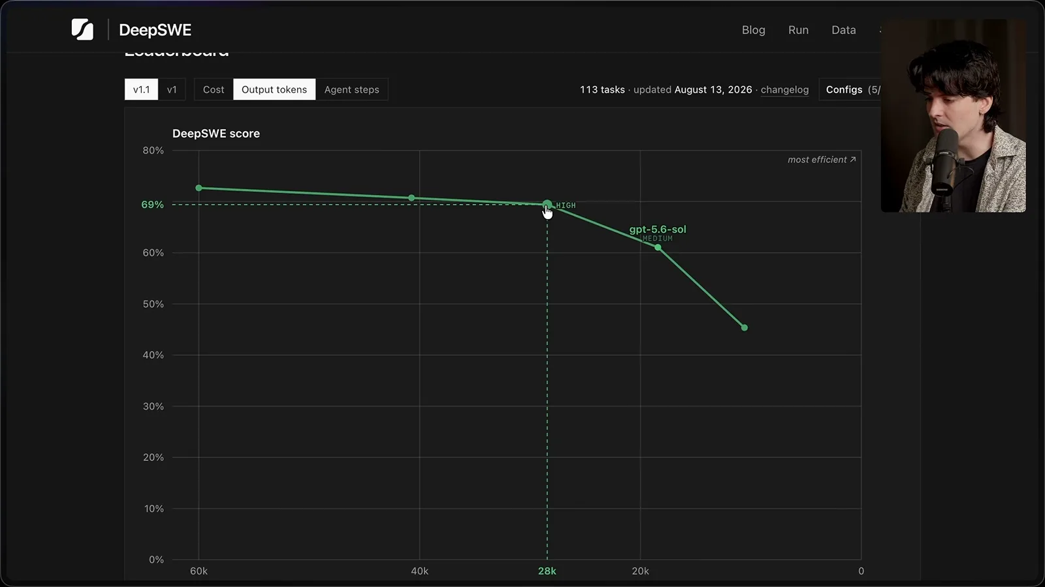Image resolution: width=1045 pixels, height=587 pixels.
Task: Go to the Run page
Action: coord(798,30)
